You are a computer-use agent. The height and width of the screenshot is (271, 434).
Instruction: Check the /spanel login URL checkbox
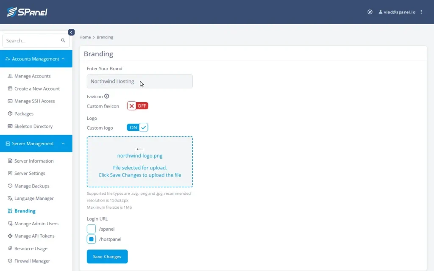(92, 229)
